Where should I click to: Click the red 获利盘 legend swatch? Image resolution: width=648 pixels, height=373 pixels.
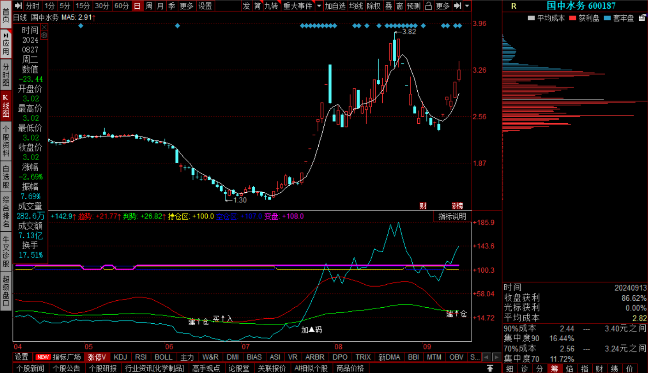[x=573, y=18]
